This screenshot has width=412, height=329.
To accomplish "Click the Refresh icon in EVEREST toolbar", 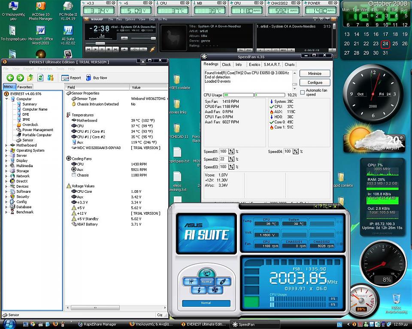I will pyautogui.click(x=40, y=78).
